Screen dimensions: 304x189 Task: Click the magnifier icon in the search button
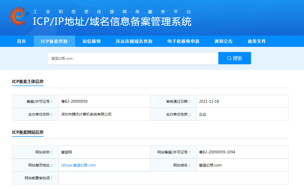point(229,58)
